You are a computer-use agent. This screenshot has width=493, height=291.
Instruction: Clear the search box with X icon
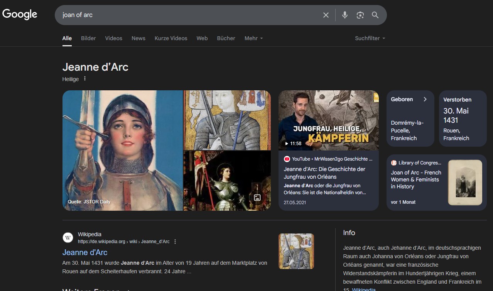click(326, 15)
